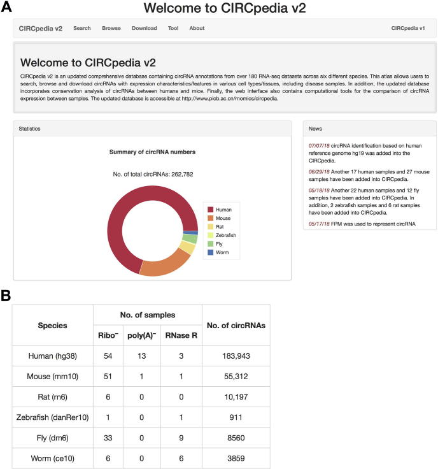Click the 3859 circRNA count cell
438x469 pixels.
[236, 458]
